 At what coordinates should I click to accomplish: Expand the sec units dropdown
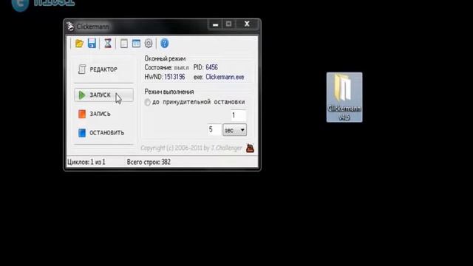[x=234, y=130]
